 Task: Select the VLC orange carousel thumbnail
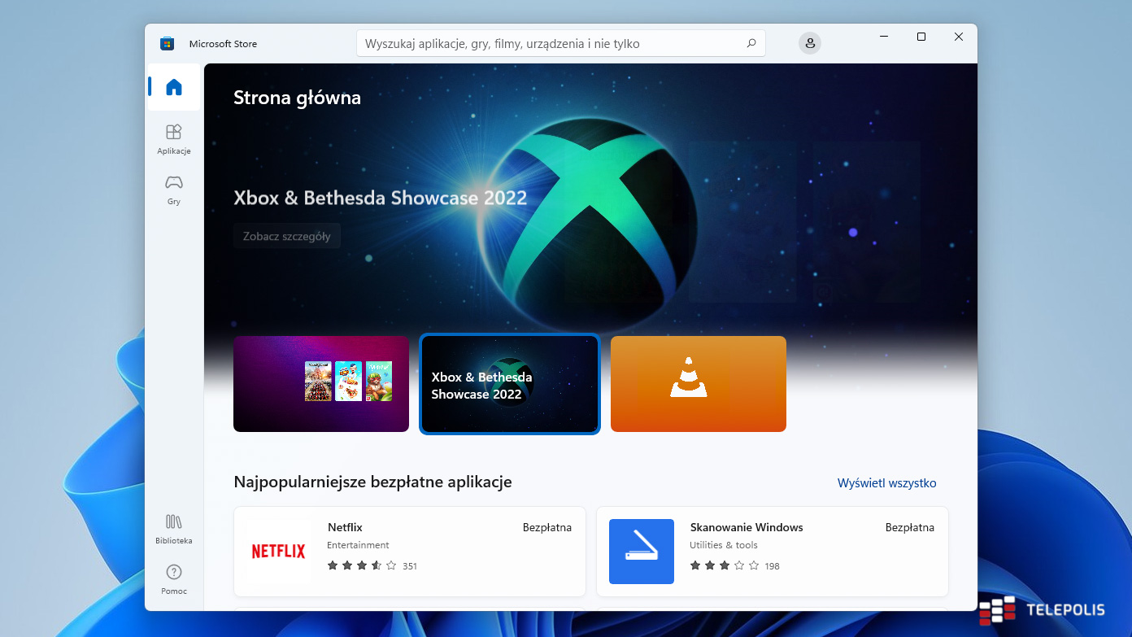[x=698, y=384]
